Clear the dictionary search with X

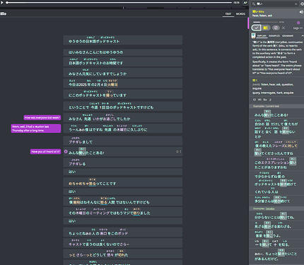click(x=296, y=4)
